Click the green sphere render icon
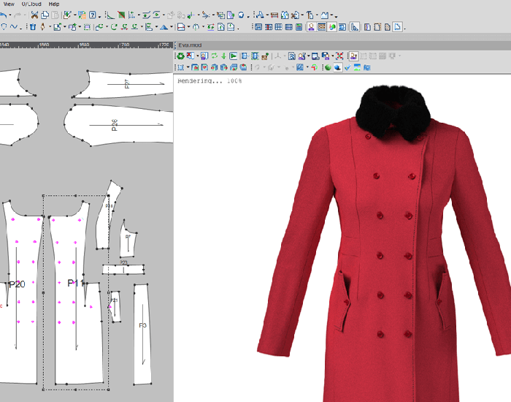The width and height of the screenshot is (511, 402). (328, 67)
